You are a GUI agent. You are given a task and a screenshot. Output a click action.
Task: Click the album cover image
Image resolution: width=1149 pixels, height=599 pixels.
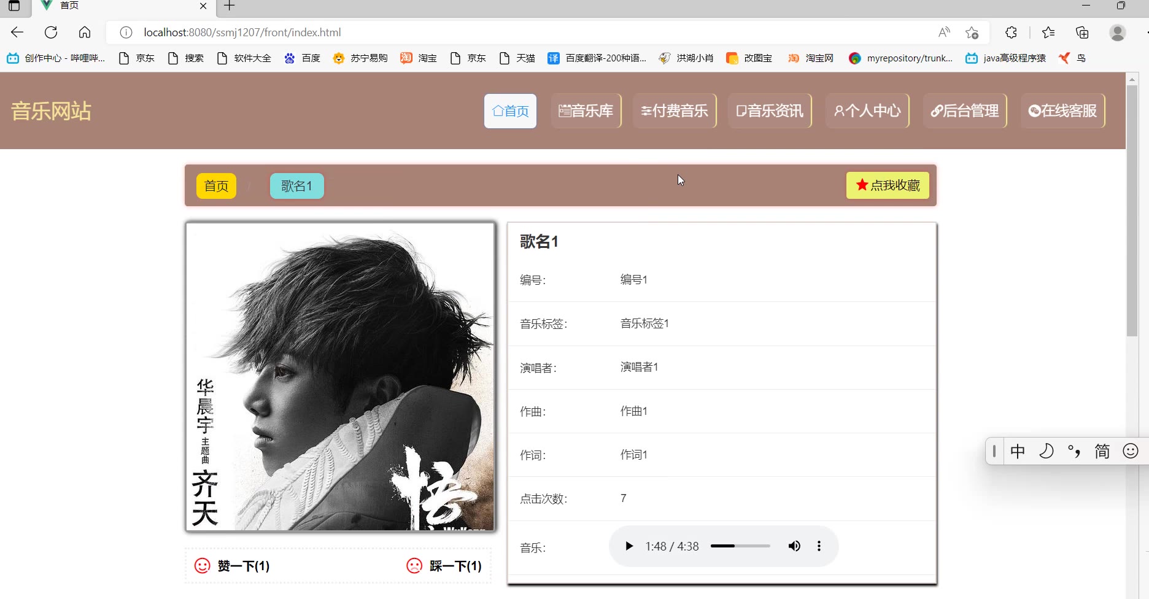pyautogui.click(x=341, y=377)
